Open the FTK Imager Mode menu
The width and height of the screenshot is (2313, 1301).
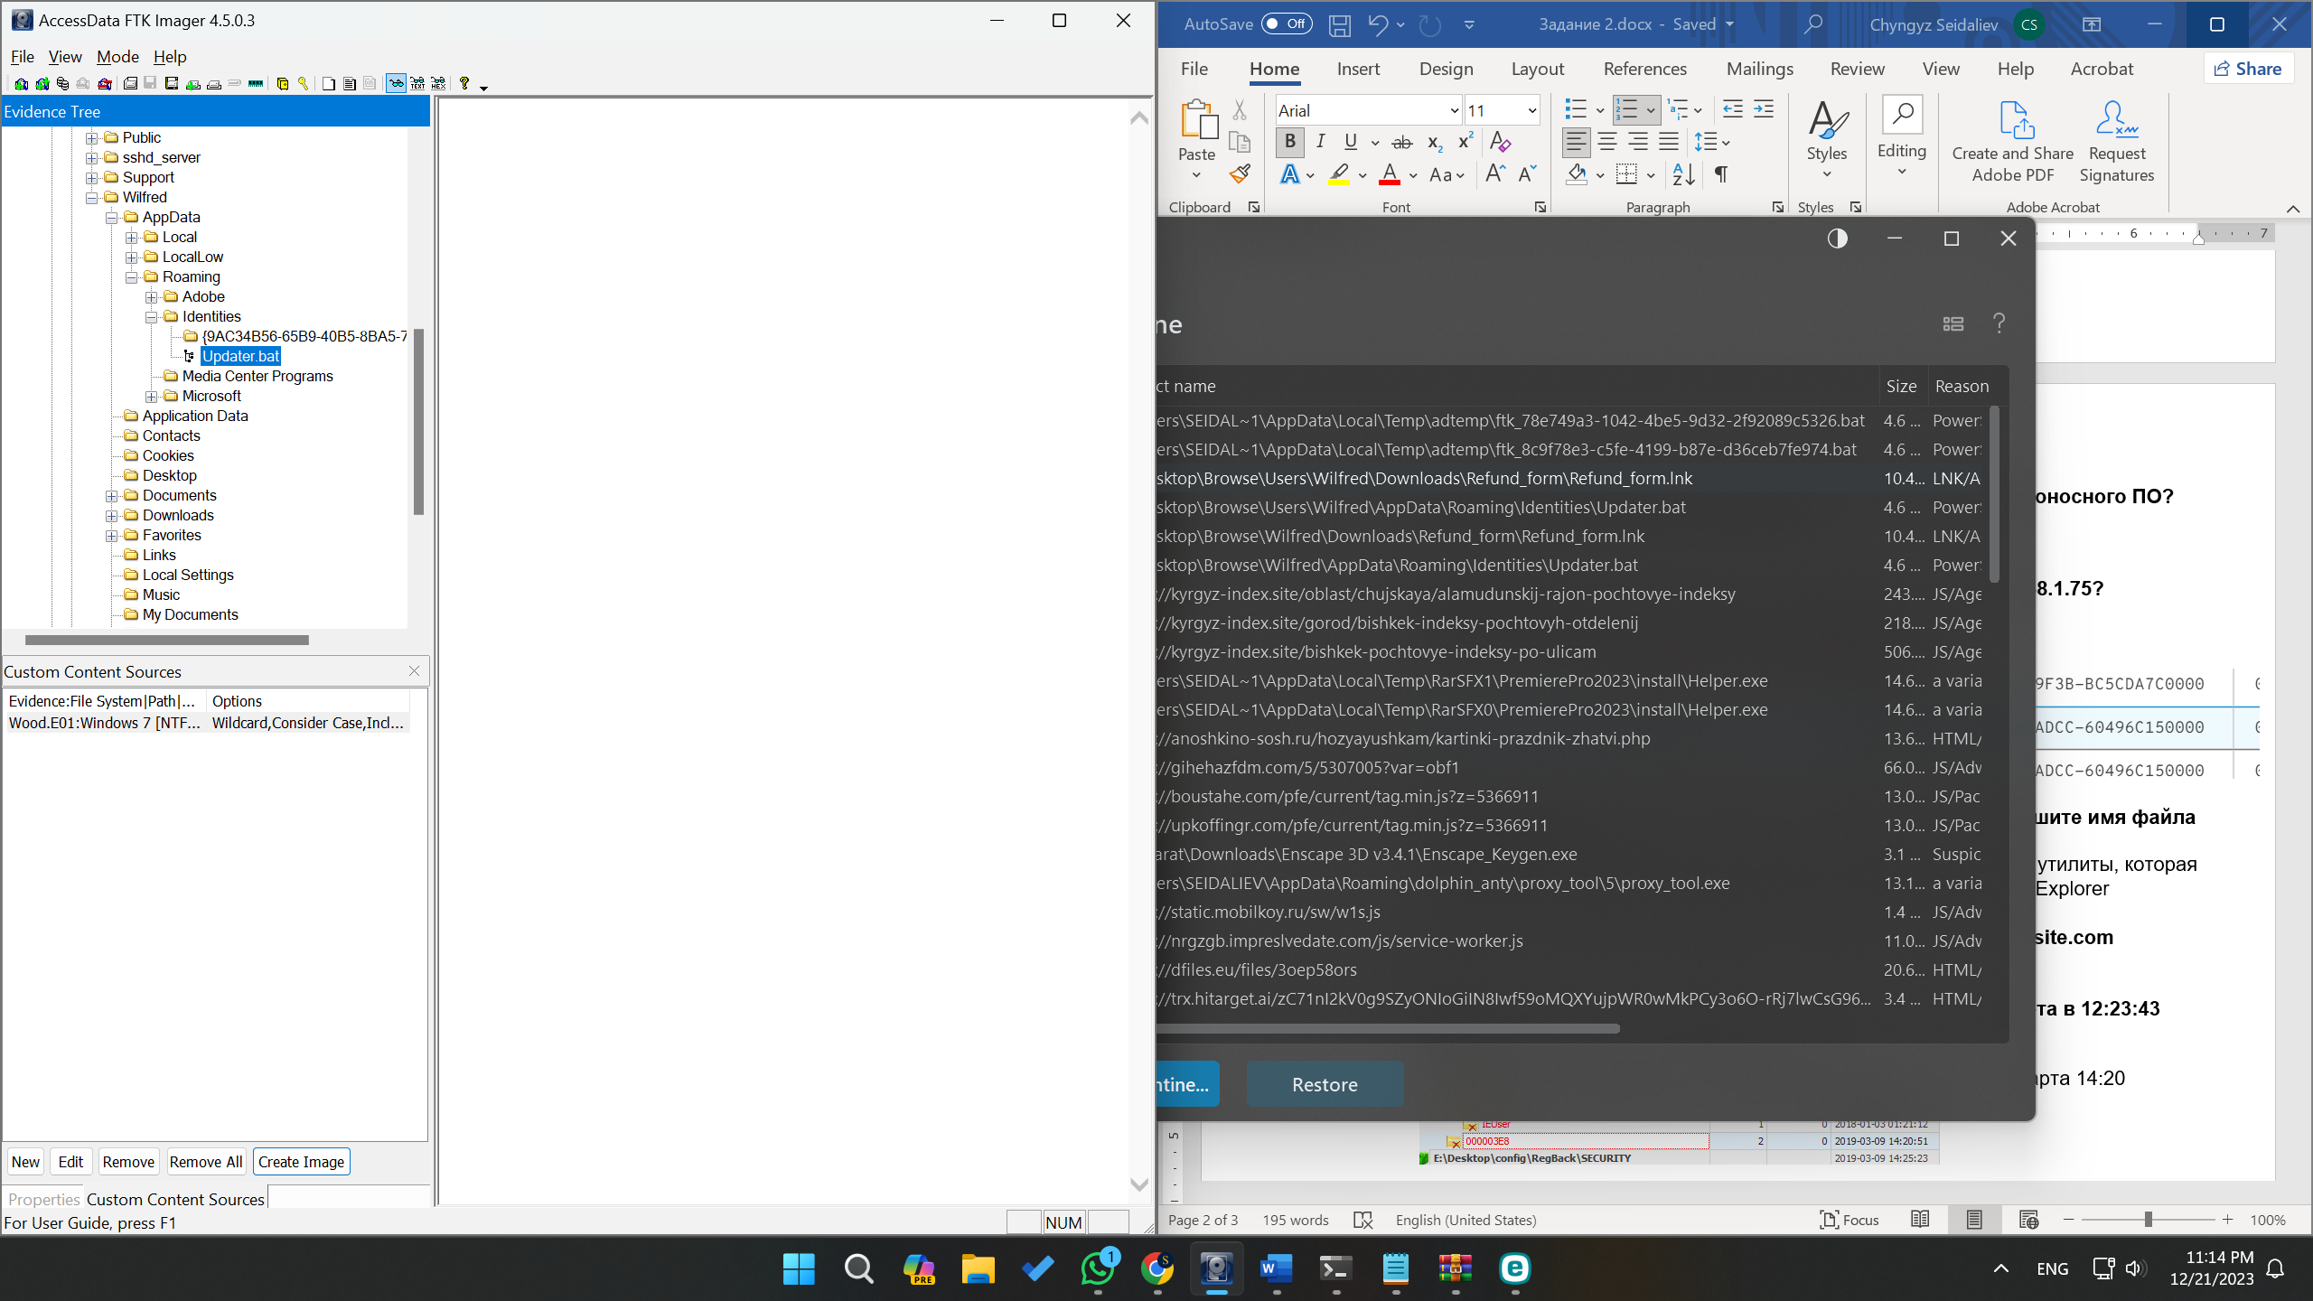(x=117, y=57)
